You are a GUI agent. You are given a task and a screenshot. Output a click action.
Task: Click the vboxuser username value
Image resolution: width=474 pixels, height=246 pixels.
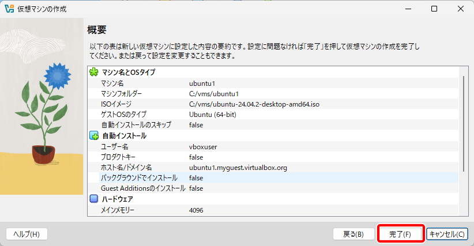coord(203,147)
